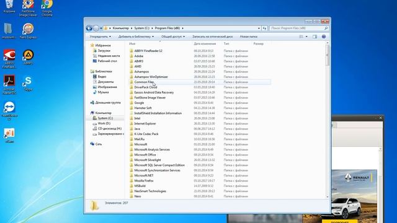Select System (C:) drive in navigation pane
Viewport: 397px width, 223px height.
click(x=105, y=118)
